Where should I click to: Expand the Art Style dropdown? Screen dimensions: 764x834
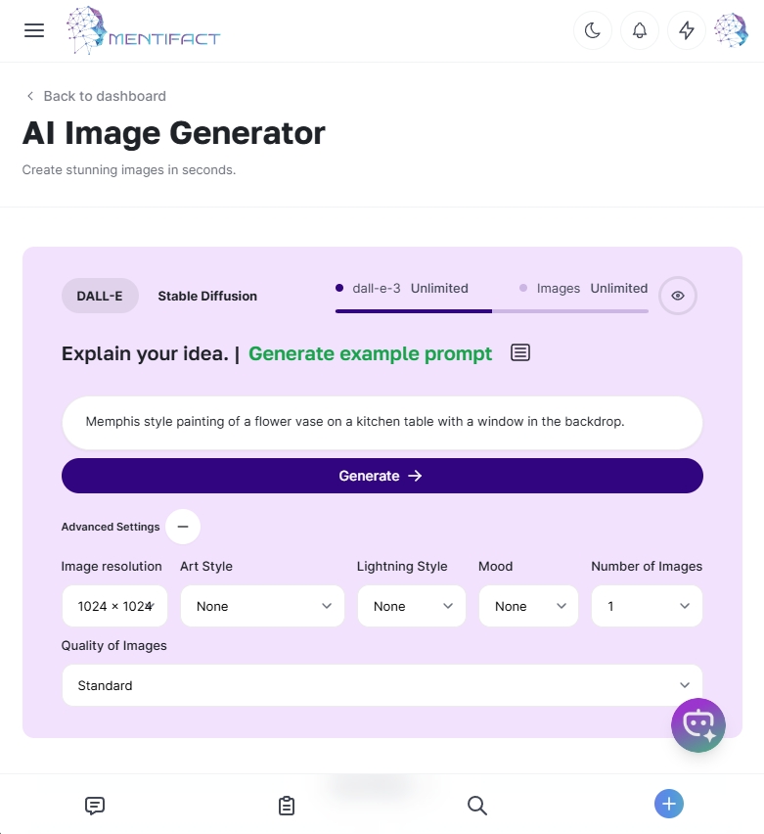[x=262, y=606]
